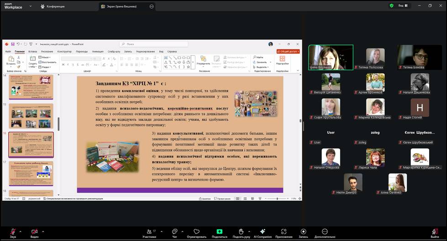
Task: Open the Участники participants panel
Action: tap(149, 232)
